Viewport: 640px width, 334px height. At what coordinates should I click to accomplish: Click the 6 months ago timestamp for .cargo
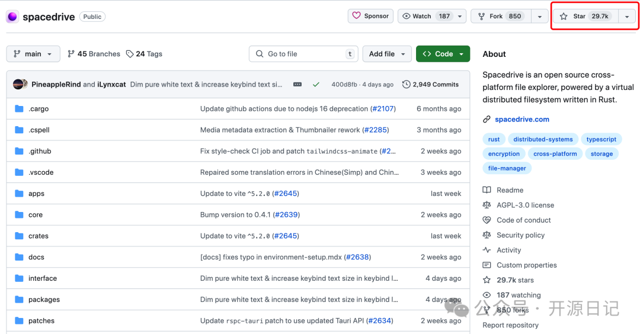pos(439,108)
